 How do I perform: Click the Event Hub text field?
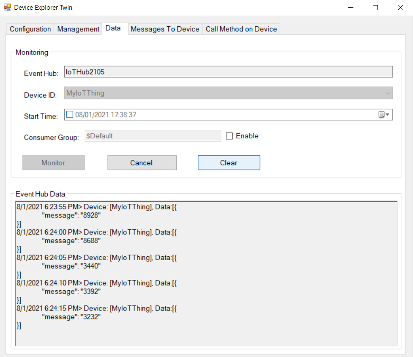pos(228,72)
